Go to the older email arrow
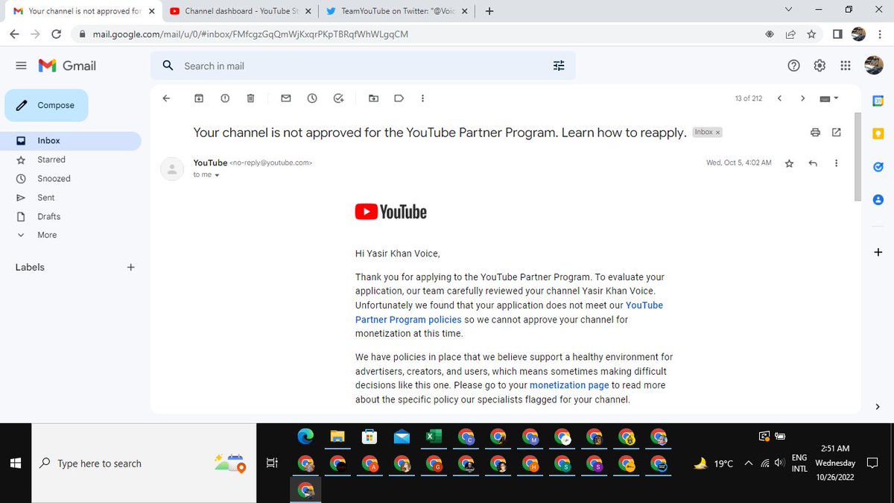This screenshot has height=503, width=894. (x=802, y=98)
